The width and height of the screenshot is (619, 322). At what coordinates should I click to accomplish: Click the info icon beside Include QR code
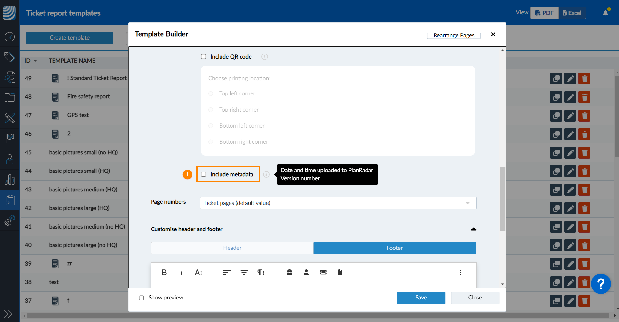[x=265, y=57]
